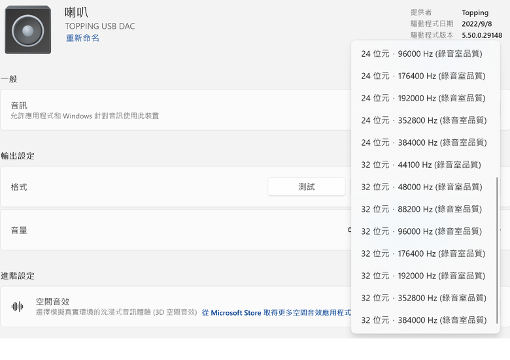The image size is (510, 360).
Task: Select 24 位元 176400 Hz option
Action: click(426, 76)
